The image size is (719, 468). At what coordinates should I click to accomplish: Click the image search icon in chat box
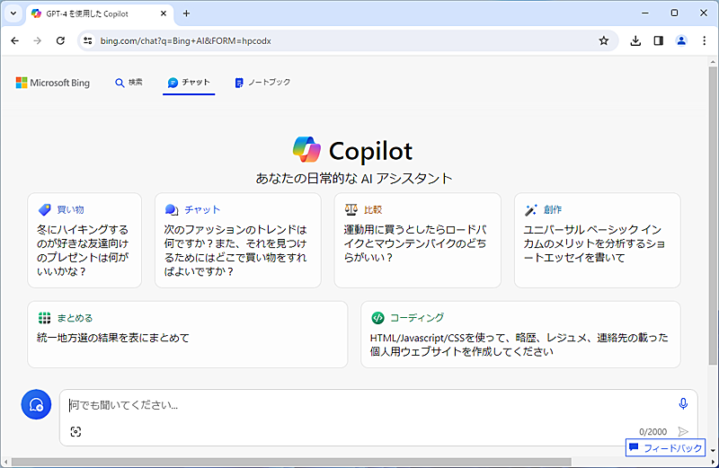[75, 432]
